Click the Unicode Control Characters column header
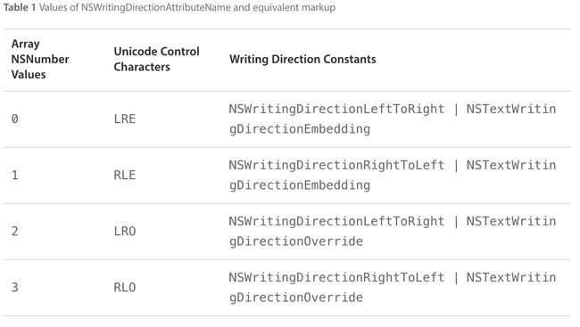Image resolution: width=580 pixels, height=327 pixels. tap(156, 59)
